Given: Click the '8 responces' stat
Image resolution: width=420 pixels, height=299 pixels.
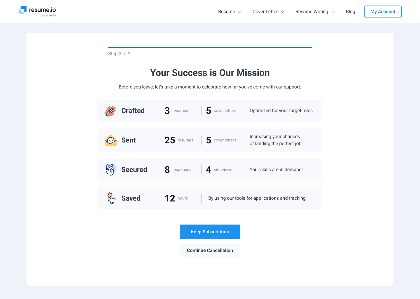Looking at the screenshot, I should [178, 170].
